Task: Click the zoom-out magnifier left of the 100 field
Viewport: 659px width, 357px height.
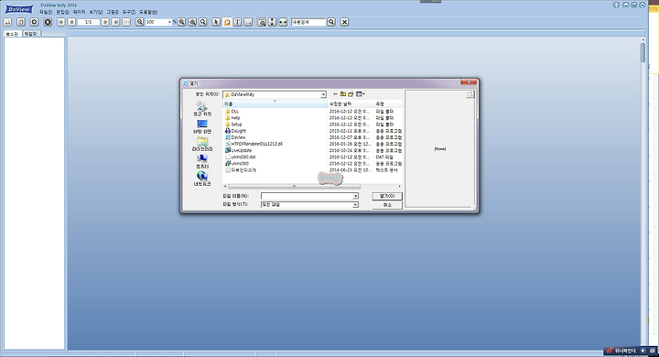Action: pos(139,22)
